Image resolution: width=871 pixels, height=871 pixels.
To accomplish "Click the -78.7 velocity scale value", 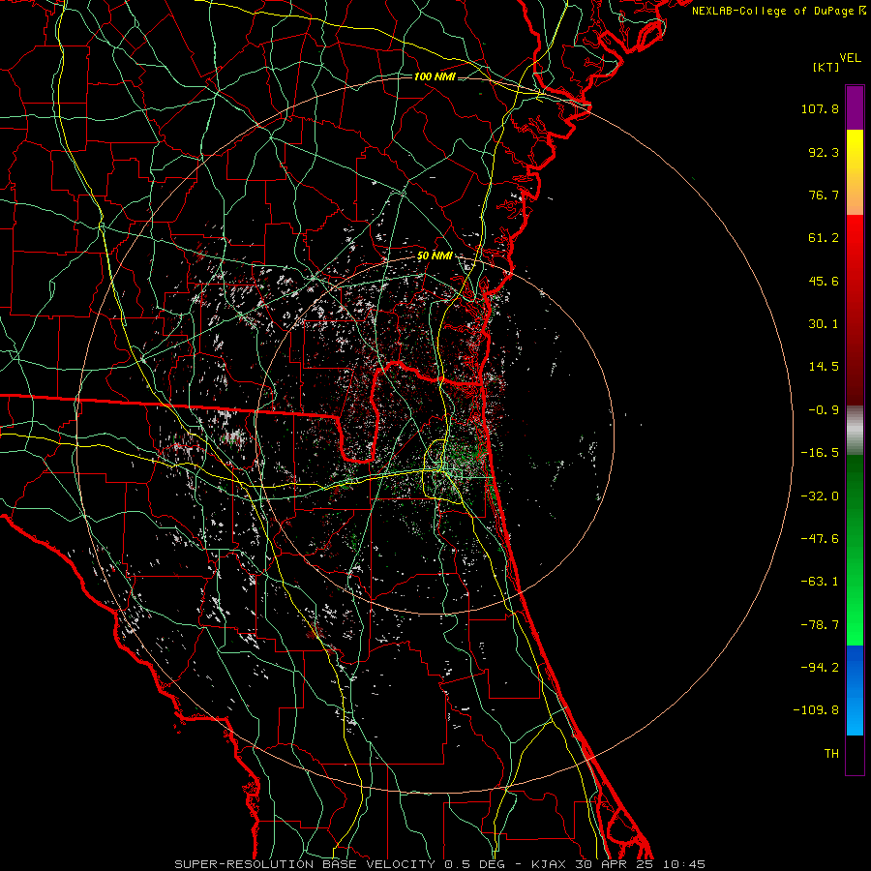I will click(x=820, y=625).
